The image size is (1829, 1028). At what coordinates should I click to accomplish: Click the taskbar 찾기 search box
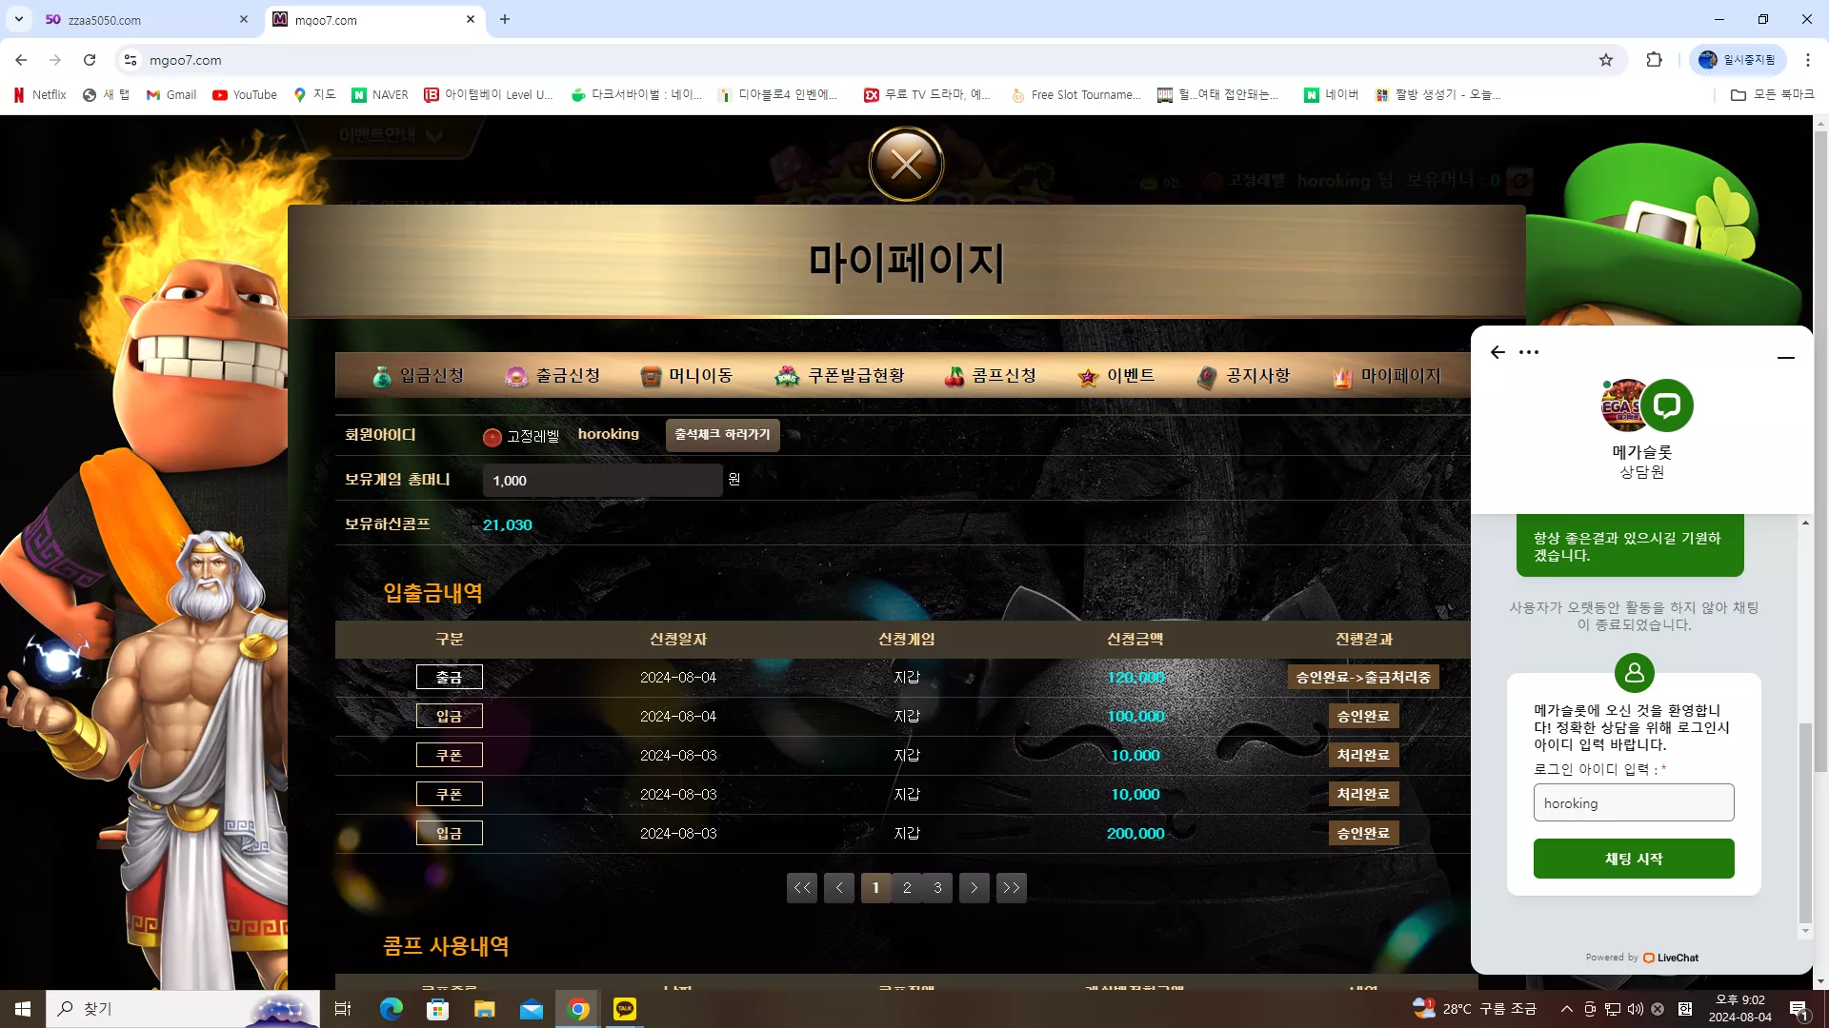pyautogui.click(x=183, y=1008)
